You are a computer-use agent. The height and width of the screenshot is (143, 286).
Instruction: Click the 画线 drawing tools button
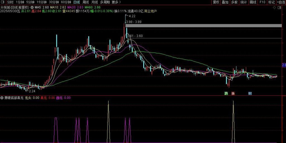253,2
